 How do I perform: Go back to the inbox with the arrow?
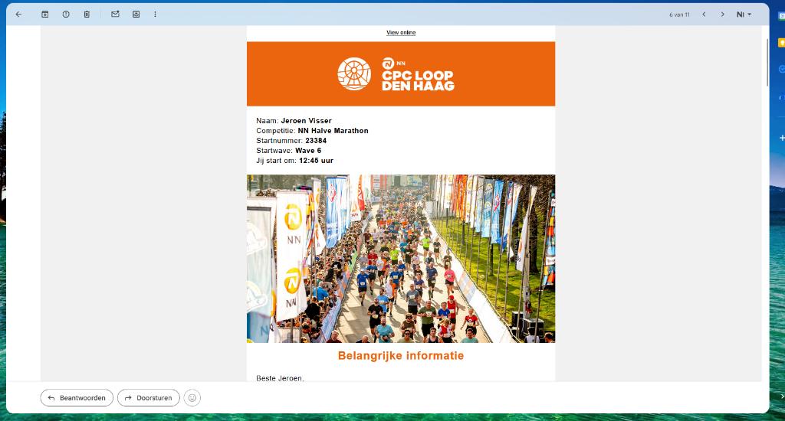pos(18,15)
